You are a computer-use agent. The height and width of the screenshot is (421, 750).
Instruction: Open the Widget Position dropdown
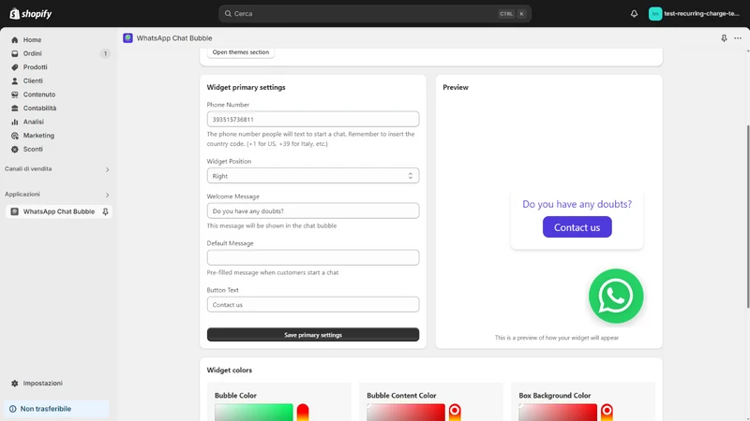pos(313,176)
